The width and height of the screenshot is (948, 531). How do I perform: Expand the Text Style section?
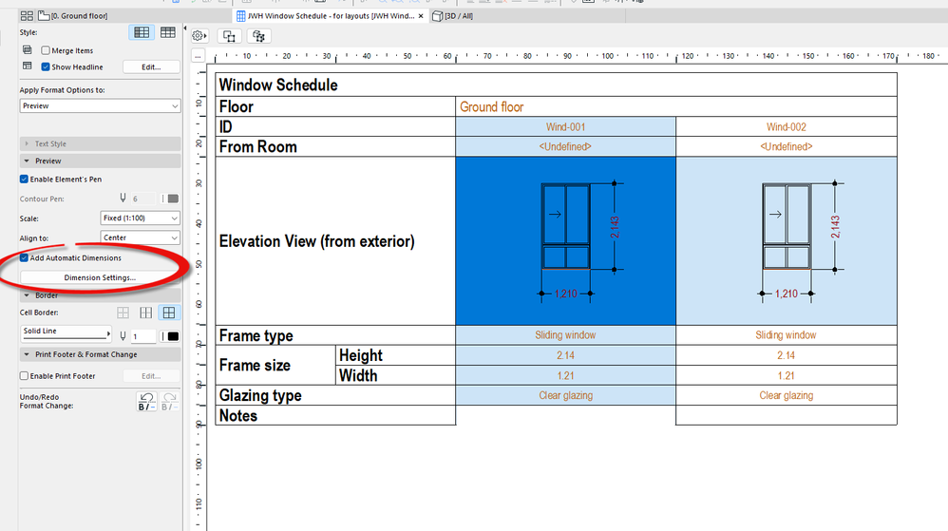(x=100, y=144)
